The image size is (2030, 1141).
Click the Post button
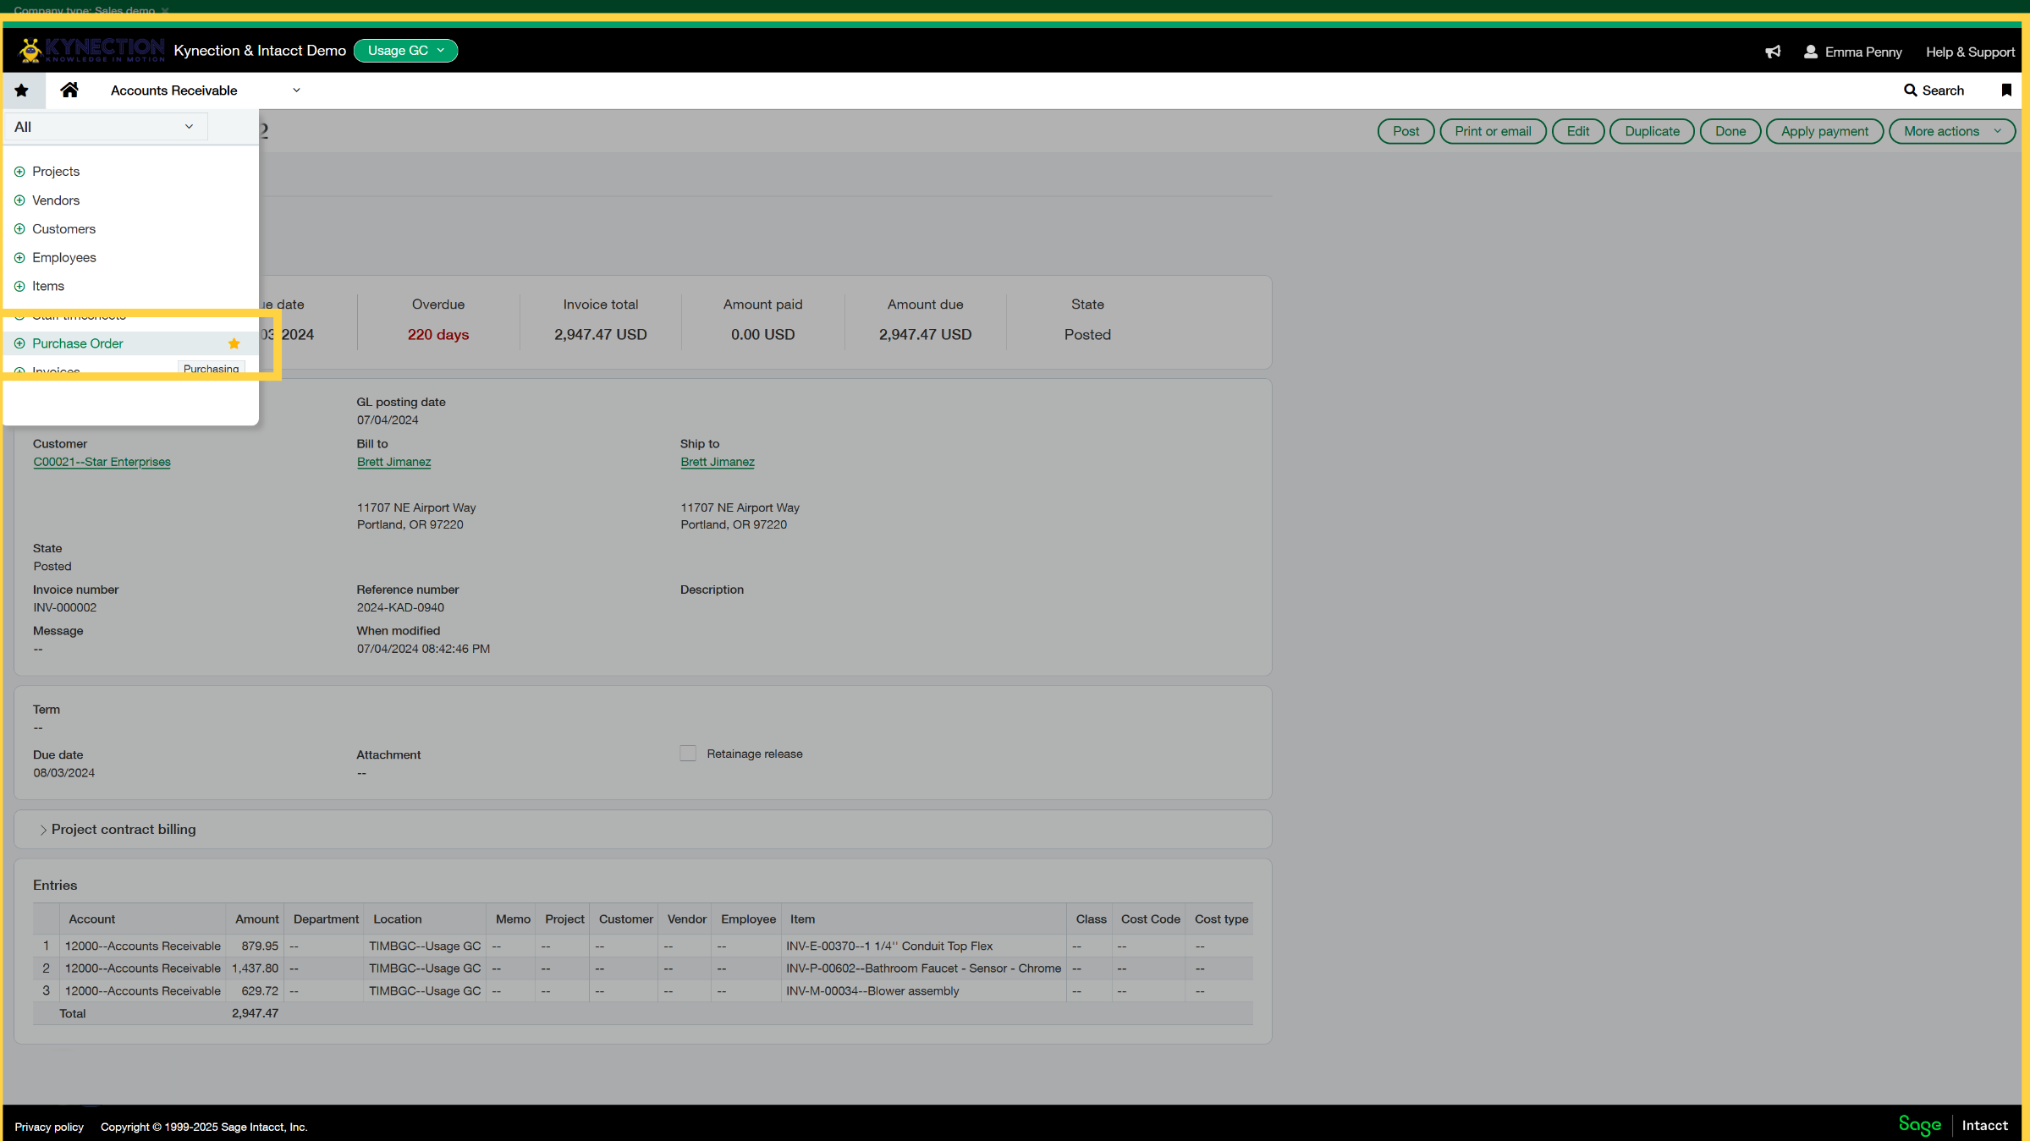point(1406,131)
